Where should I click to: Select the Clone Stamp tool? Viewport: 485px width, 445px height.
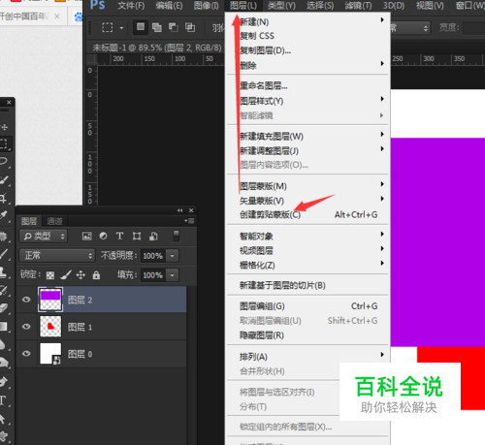tap(3, 272)
